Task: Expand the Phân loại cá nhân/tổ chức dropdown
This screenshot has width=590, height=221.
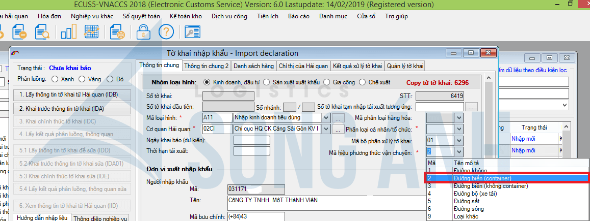Action: point(458,129)
